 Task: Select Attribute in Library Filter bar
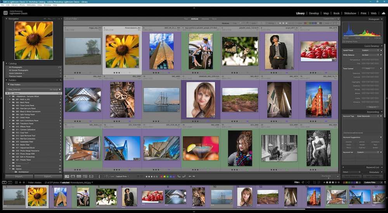pos(194,19)
